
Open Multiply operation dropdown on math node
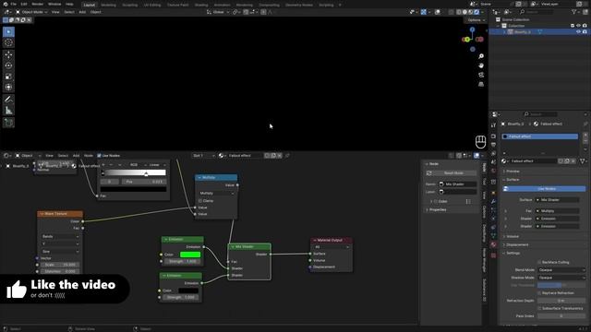coord(216,193)
